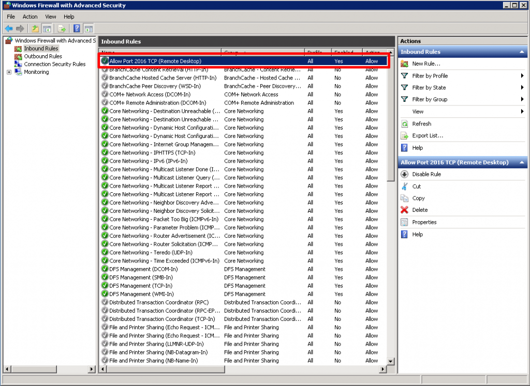Click the Copy icon in Actions pane

pos(404,198)
